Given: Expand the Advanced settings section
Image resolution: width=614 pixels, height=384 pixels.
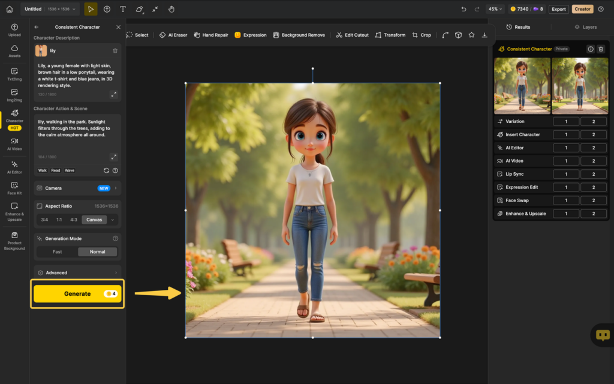Looking at the screenshot, I should click(x=77, y=272).
